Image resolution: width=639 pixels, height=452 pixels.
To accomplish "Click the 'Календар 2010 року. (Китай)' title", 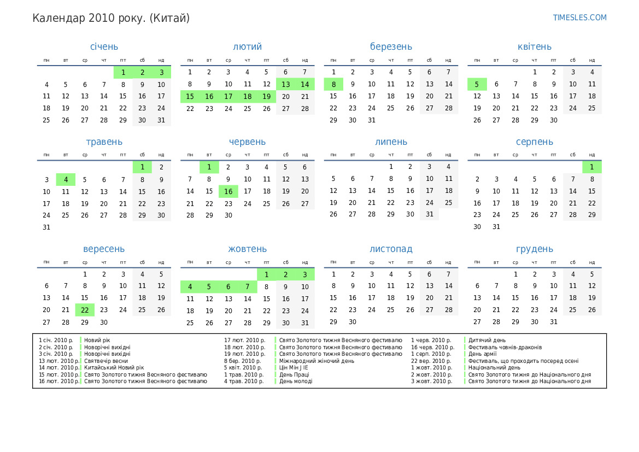I will click(111, 18).
